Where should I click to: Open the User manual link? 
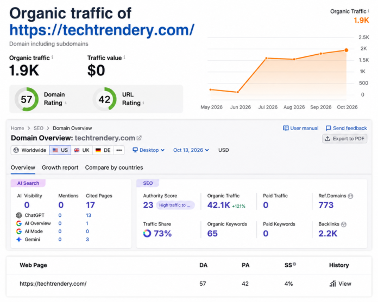tap(301, 128)
